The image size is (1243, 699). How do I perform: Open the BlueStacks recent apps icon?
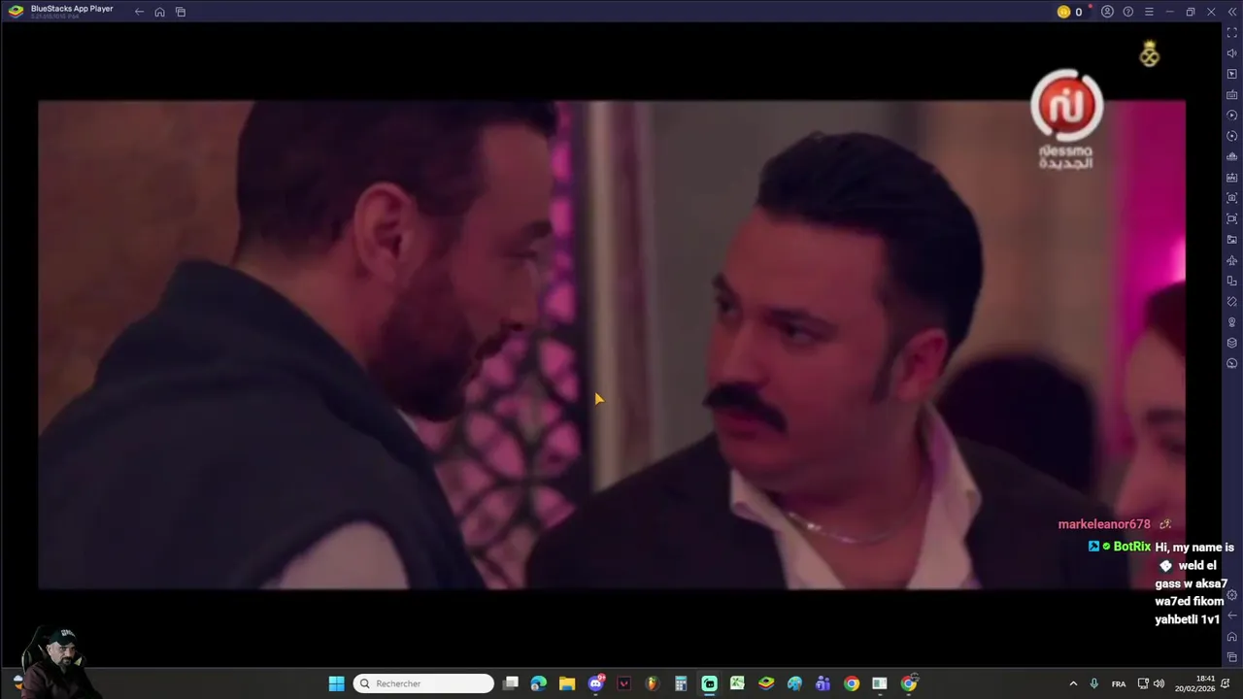[x=181, y=12]
